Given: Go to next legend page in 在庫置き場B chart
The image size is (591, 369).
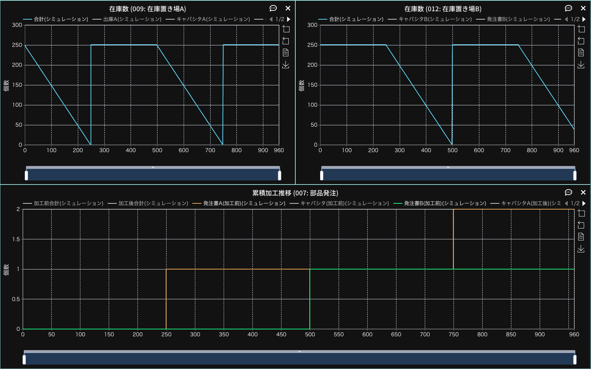Looking at the screenshot, I should (584, 19).
